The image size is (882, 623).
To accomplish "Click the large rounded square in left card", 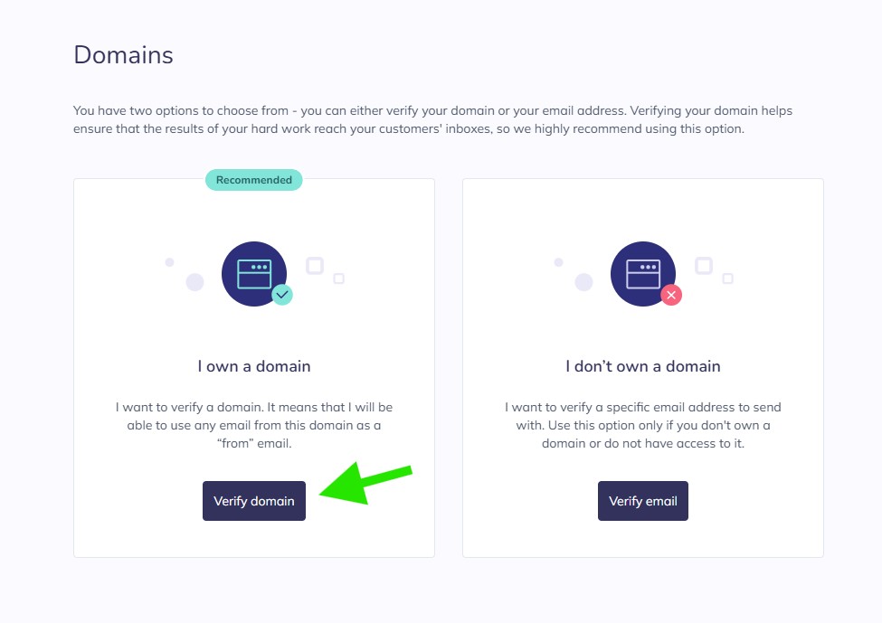I will tap(315, 265).
